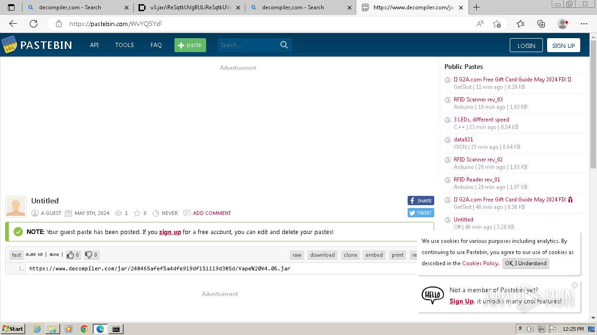Screen dimensions: 597x335
Task: Click the Twitter TWEET button
Action: click(x=421, y=213)
